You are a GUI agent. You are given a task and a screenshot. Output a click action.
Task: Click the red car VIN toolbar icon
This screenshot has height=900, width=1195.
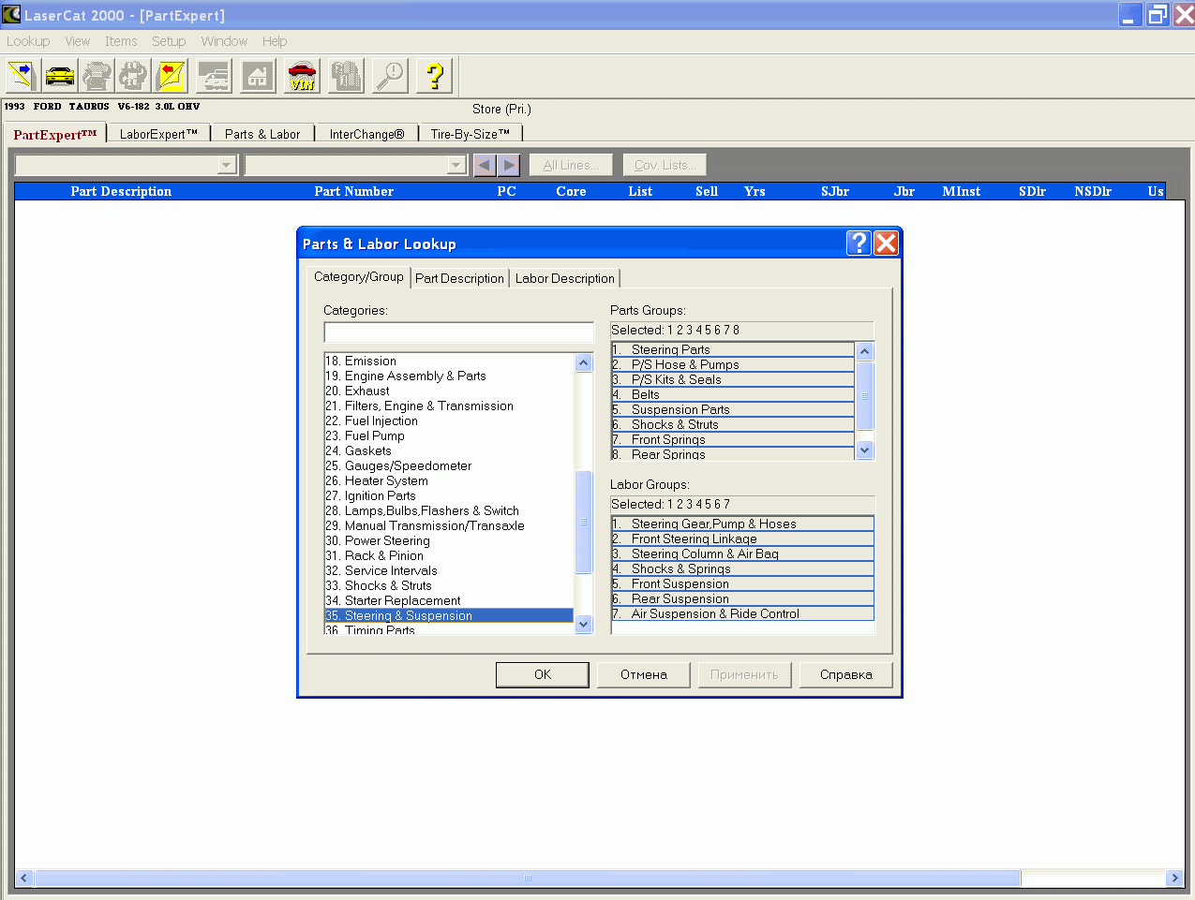302,76
